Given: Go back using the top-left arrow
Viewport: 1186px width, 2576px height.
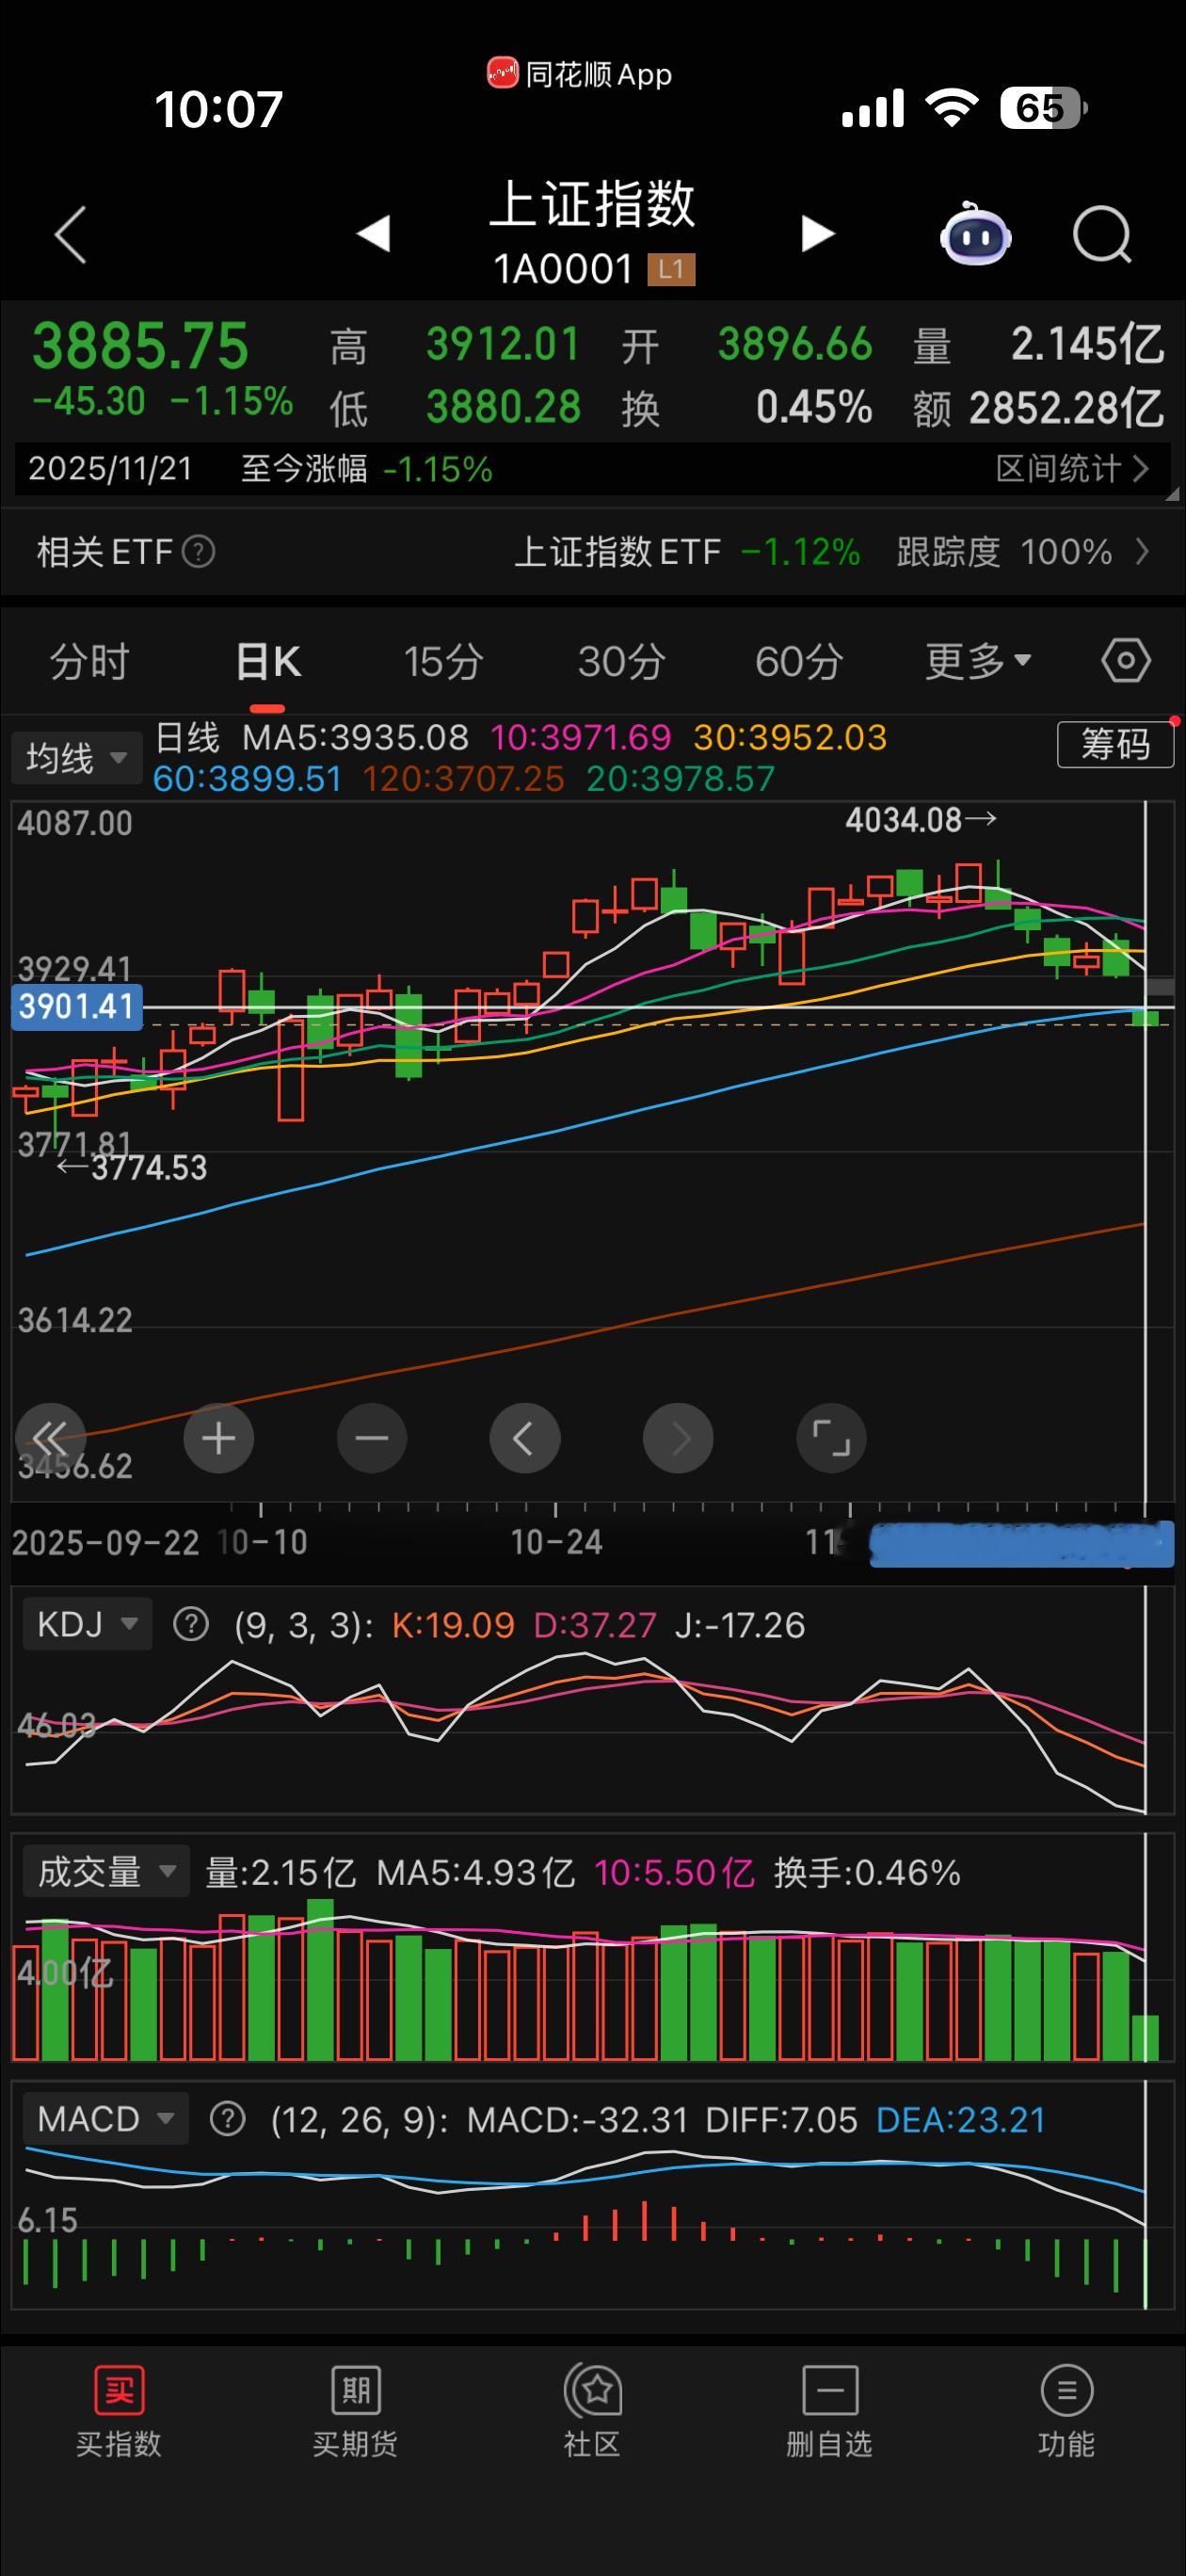Looking at the screenshot, I should tap(70, 235).
